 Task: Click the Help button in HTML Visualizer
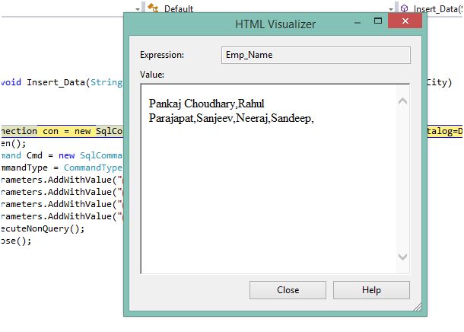click(371, 290)
